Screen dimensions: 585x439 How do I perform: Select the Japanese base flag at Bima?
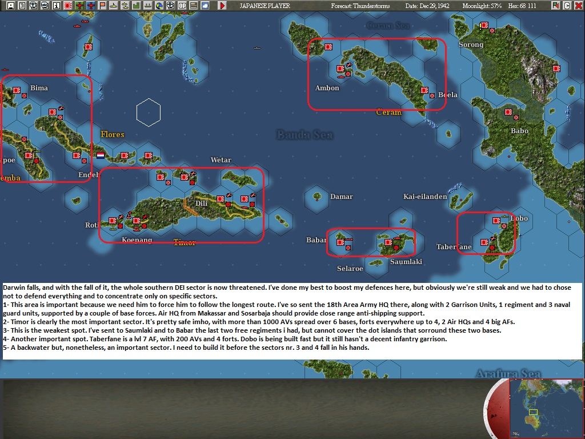pos(17,90)
